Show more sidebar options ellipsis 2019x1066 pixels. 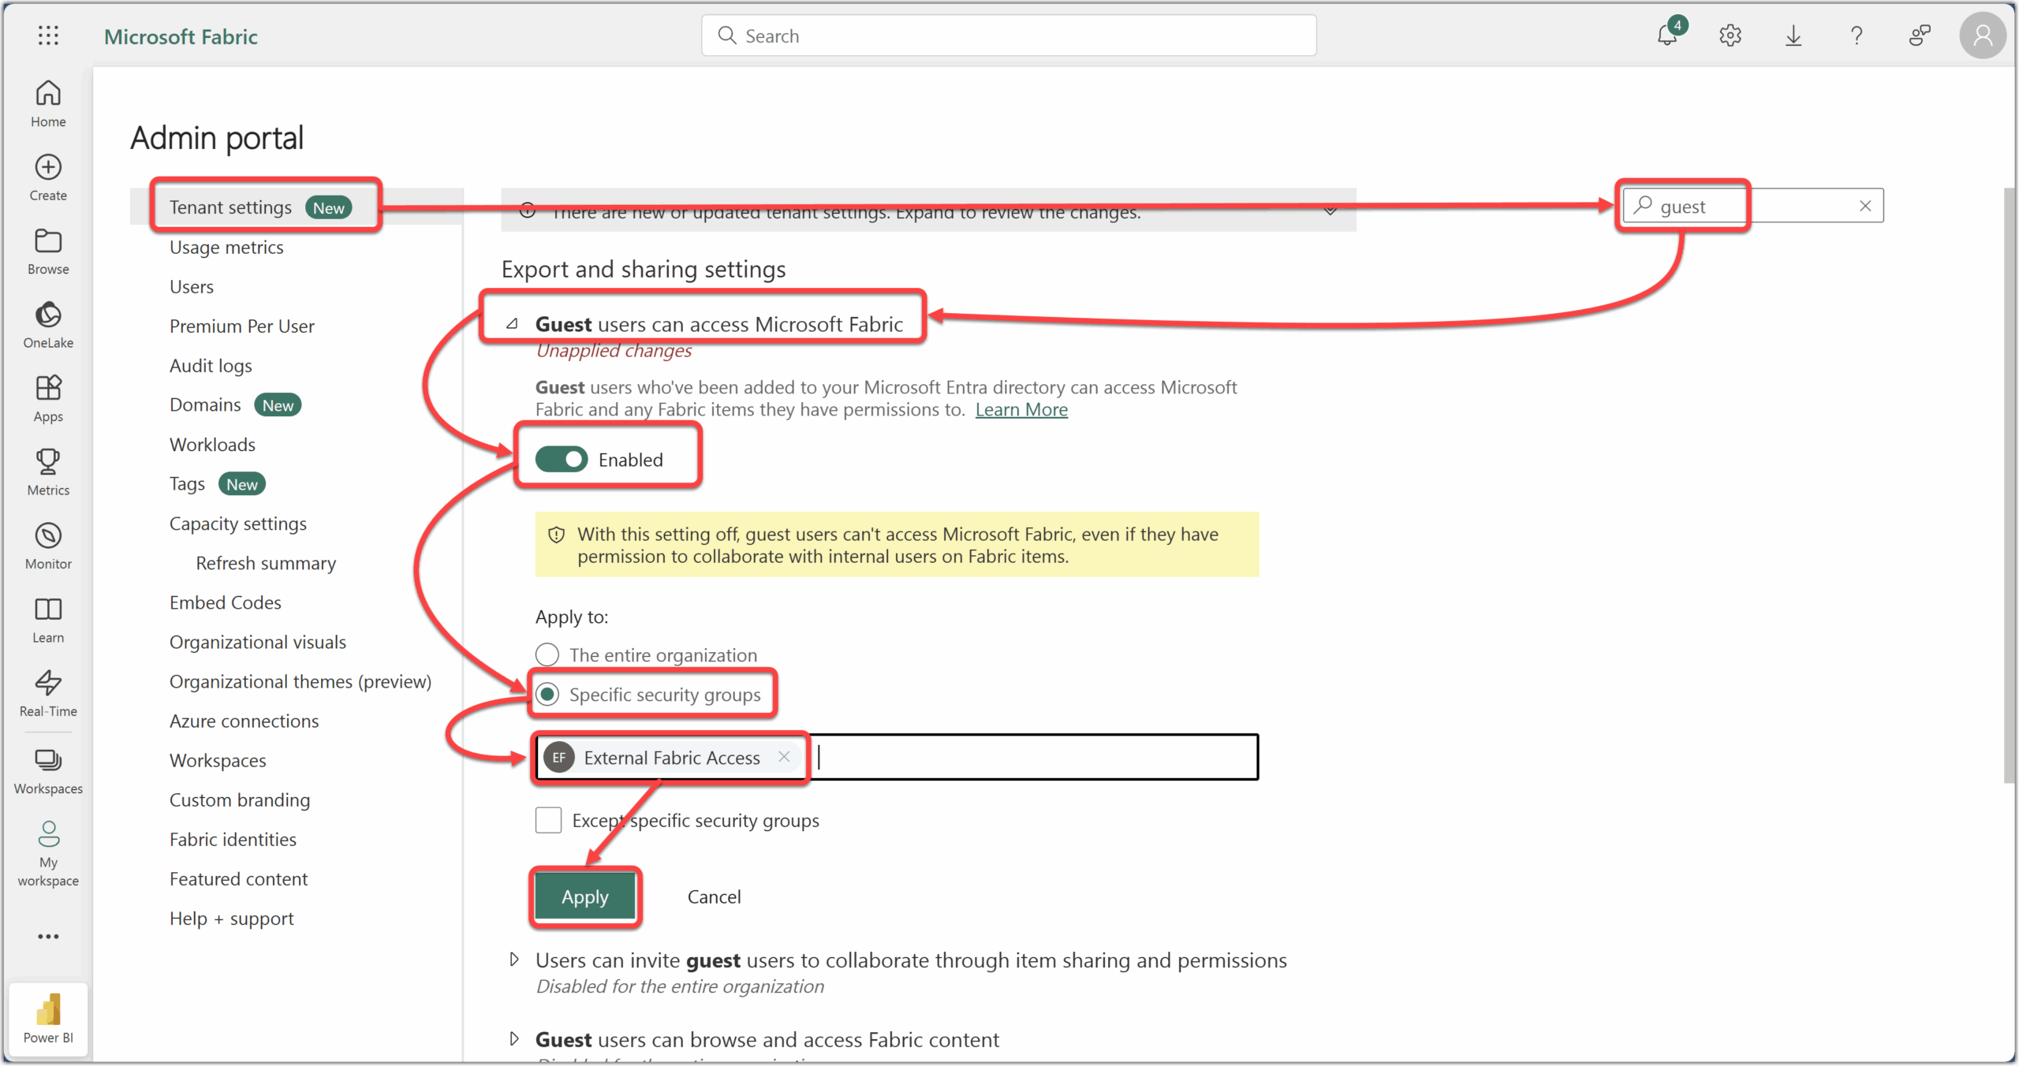pos(48,937)
